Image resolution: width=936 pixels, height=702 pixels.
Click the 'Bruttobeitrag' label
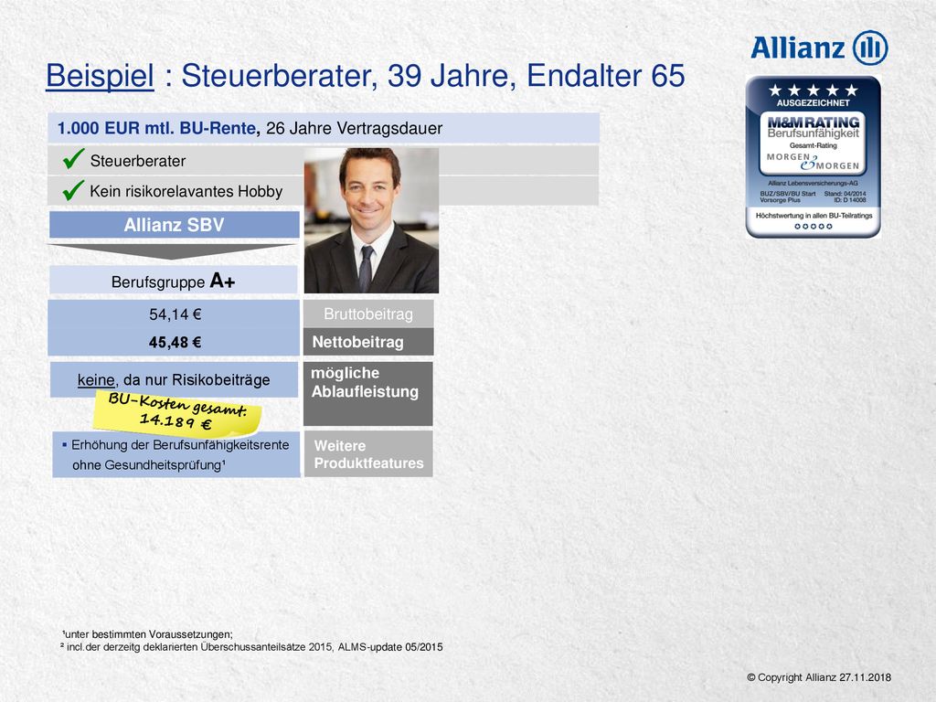pos(368,314)
